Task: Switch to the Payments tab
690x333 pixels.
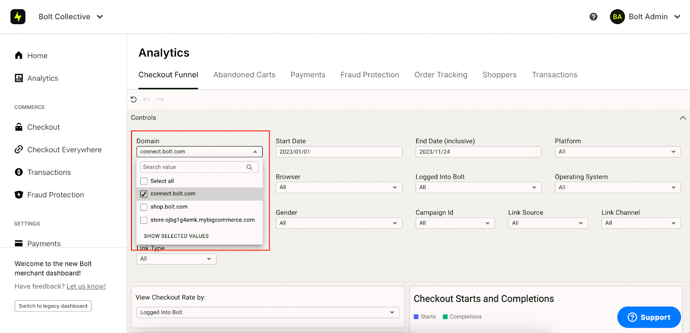Action: click(x=308, y=75)
